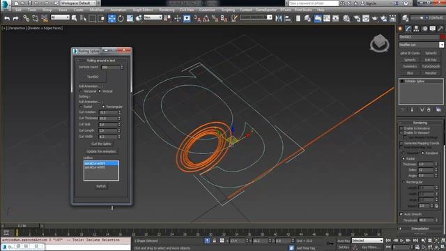The image size is (446, 251).
Task: Open the Material Editor icon
Action: tap(346, 19)
